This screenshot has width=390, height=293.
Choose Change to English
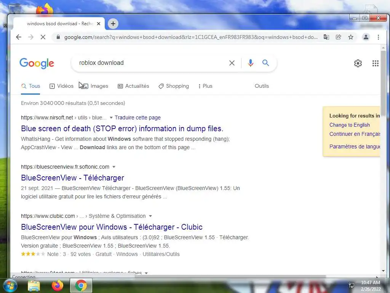point(350,125)
